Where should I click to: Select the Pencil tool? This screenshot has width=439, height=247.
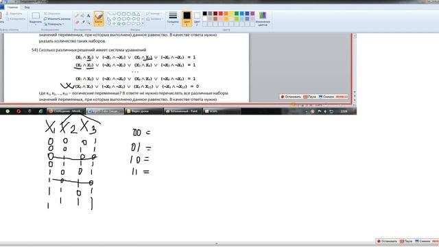click(x=77, y=15)
